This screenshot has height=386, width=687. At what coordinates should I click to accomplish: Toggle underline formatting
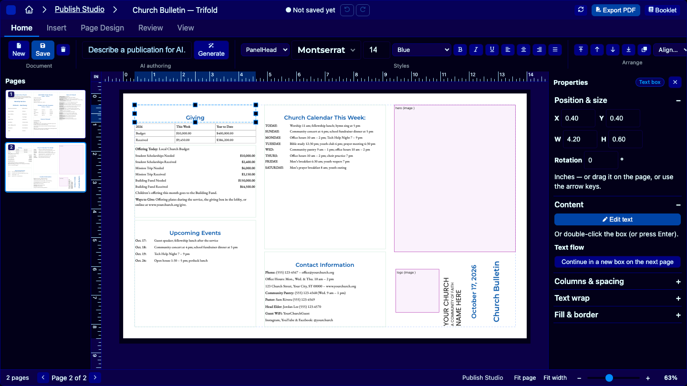[492, 50]
